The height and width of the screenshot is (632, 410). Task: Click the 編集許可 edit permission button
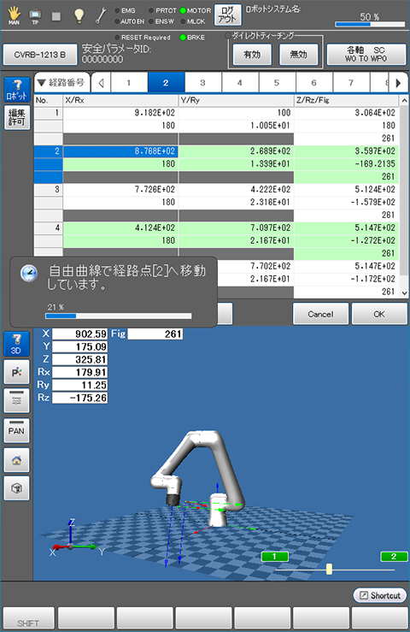[17, 118]
